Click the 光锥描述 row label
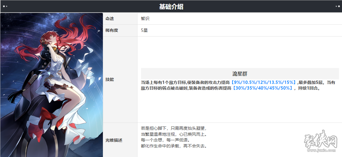This screenshot has height=157, width=342. point(114,140)
